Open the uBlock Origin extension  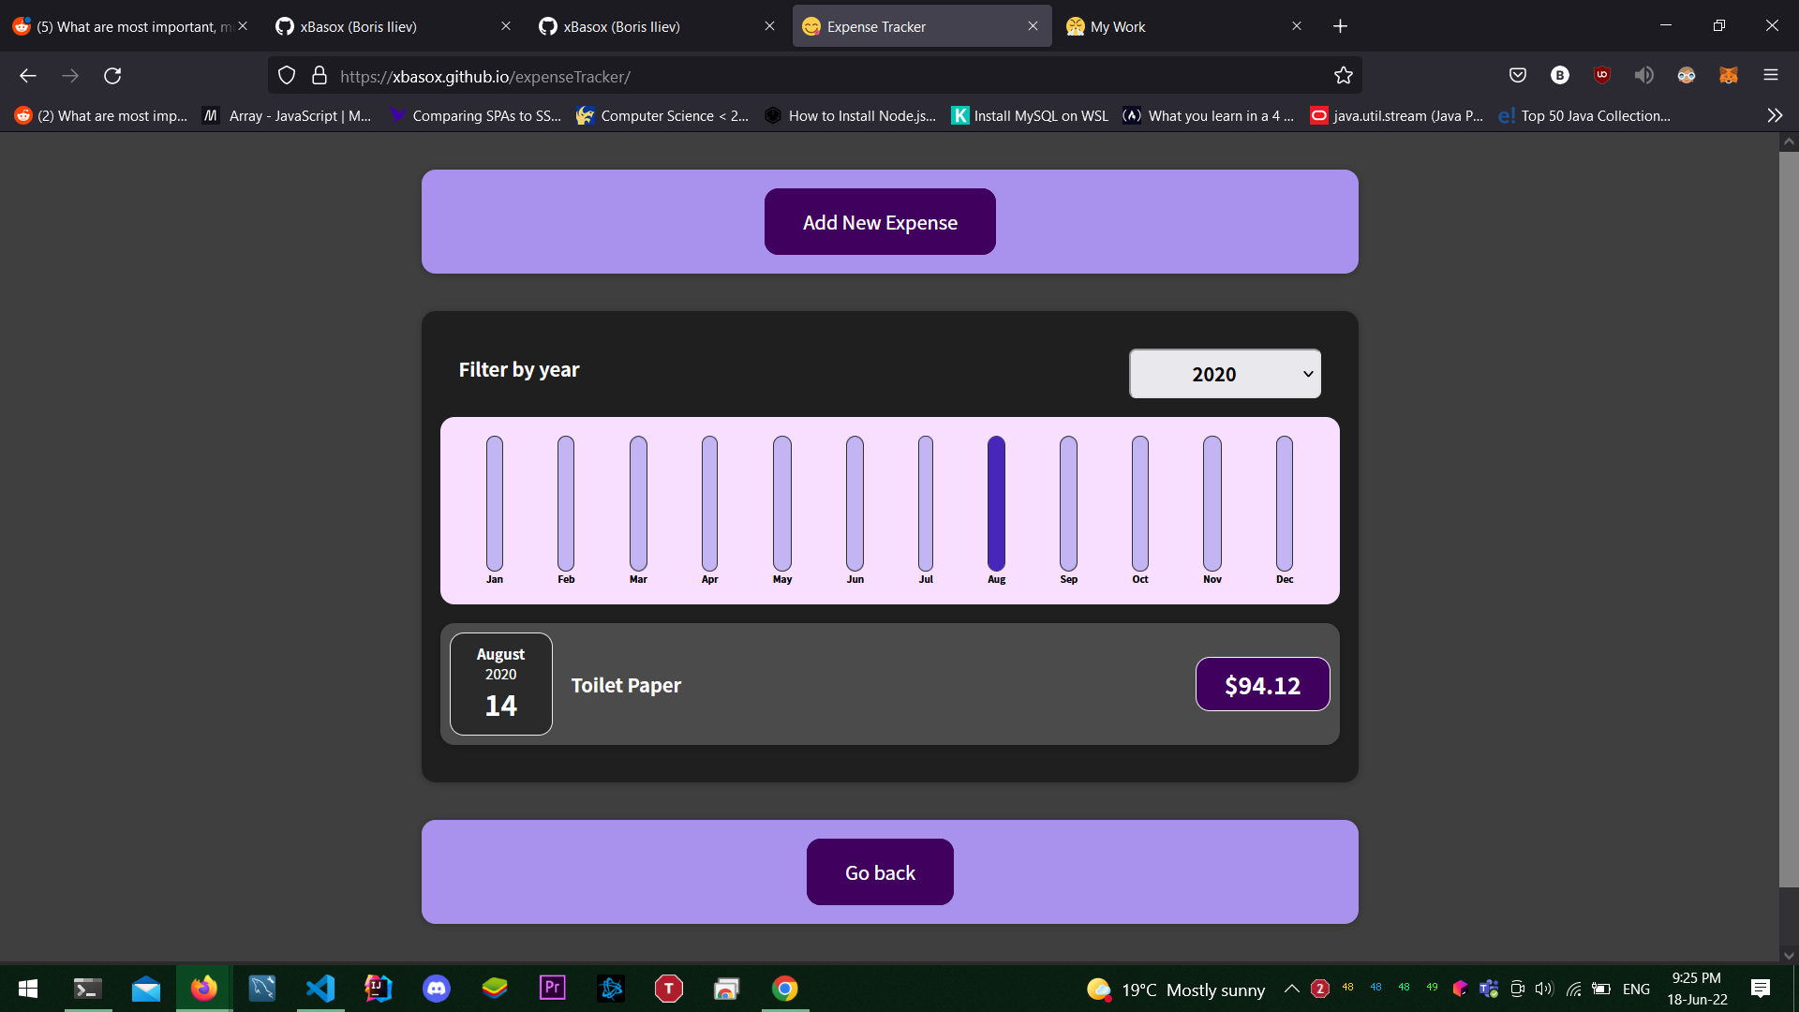pyautogui.click(x=1602, y=75)
